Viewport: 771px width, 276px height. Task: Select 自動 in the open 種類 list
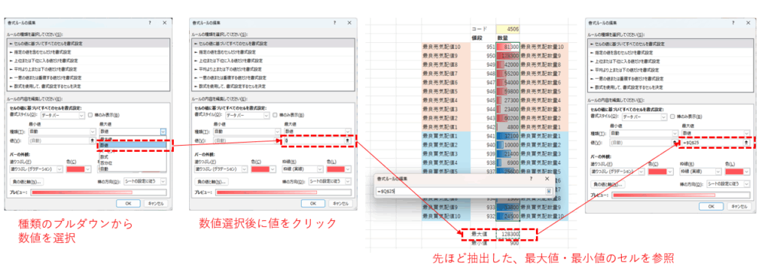coord(133,168)
